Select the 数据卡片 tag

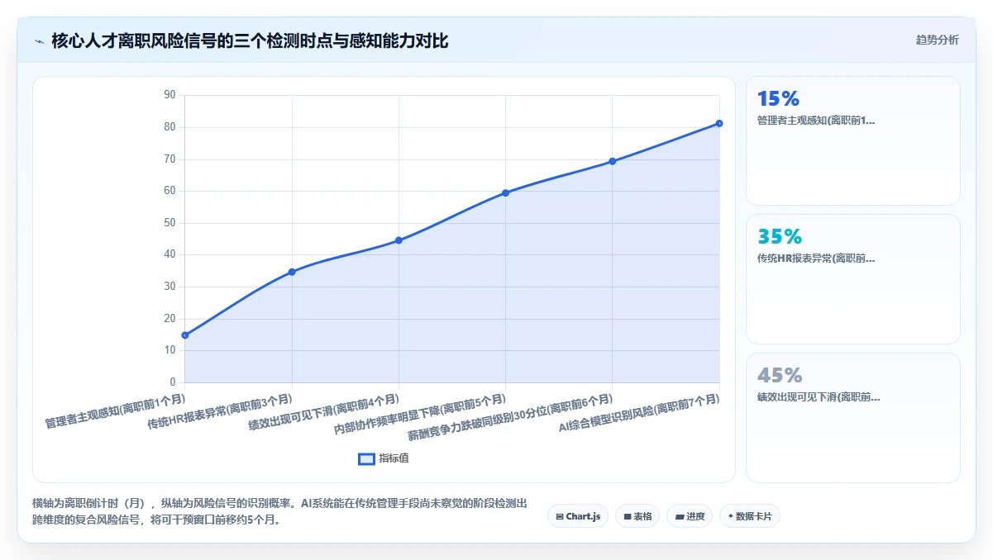750,516
